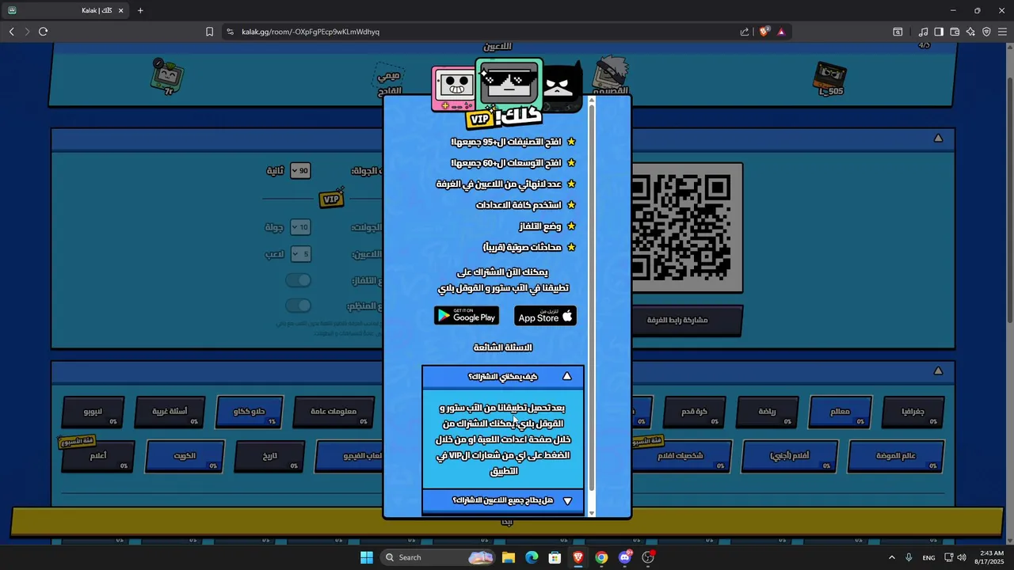
Task: Collapse the room settings panel arrow
Action: 938,138
